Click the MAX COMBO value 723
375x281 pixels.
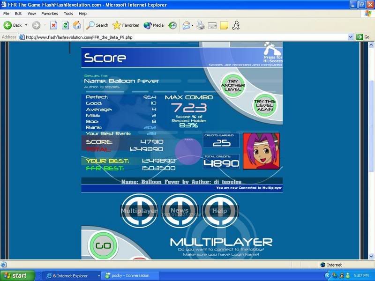[x=189, y=108]
